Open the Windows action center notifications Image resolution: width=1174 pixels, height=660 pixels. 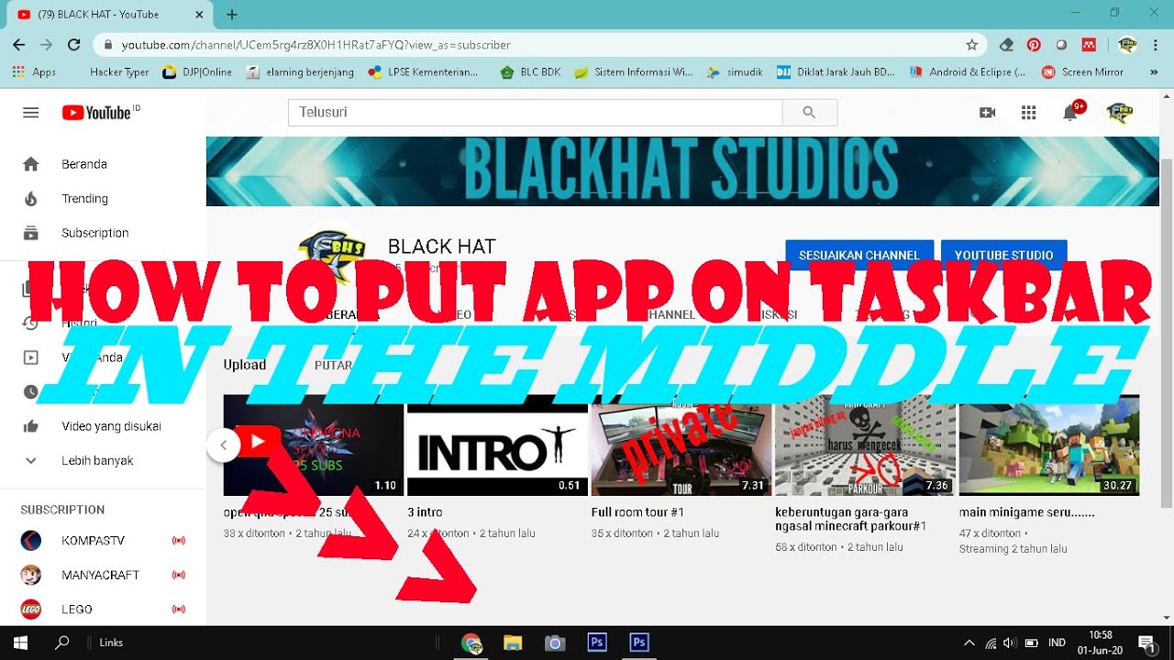[1146, 643]
